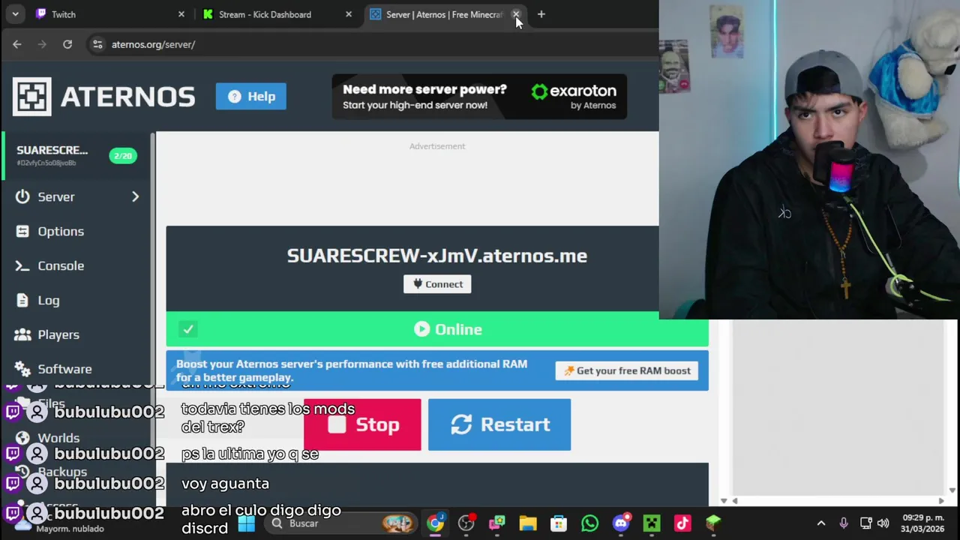
Task: Open the Windows Start menu
Action: (247, 523)
